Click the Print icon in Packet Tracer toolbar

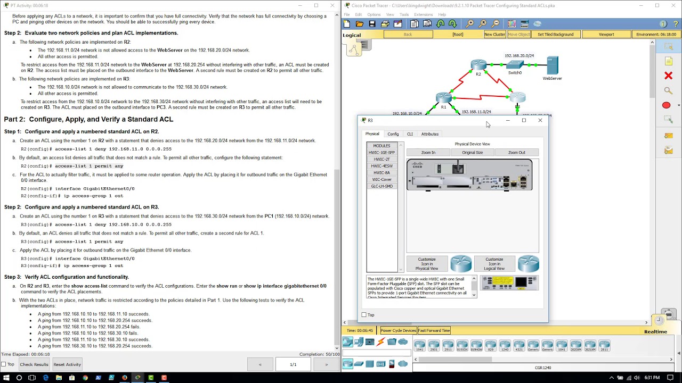[385, 24]
